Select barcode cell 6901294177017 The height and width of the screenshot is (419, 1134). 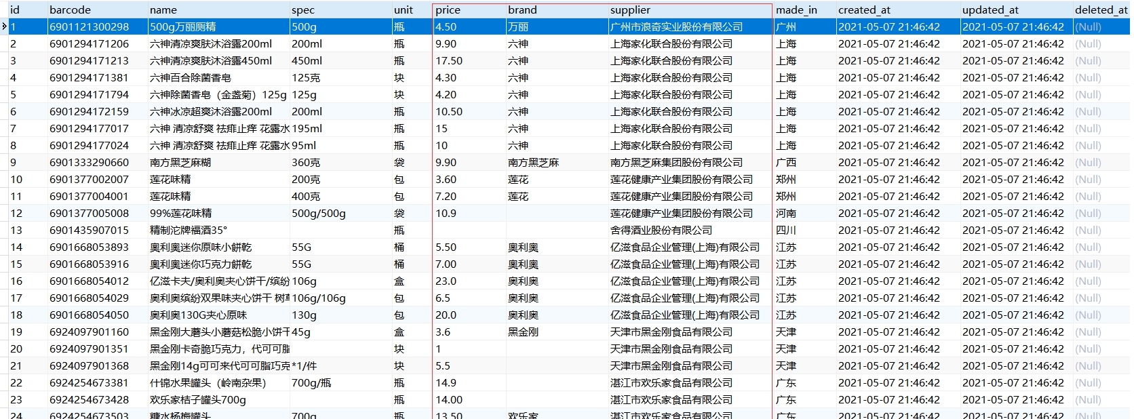coord(98,128)
